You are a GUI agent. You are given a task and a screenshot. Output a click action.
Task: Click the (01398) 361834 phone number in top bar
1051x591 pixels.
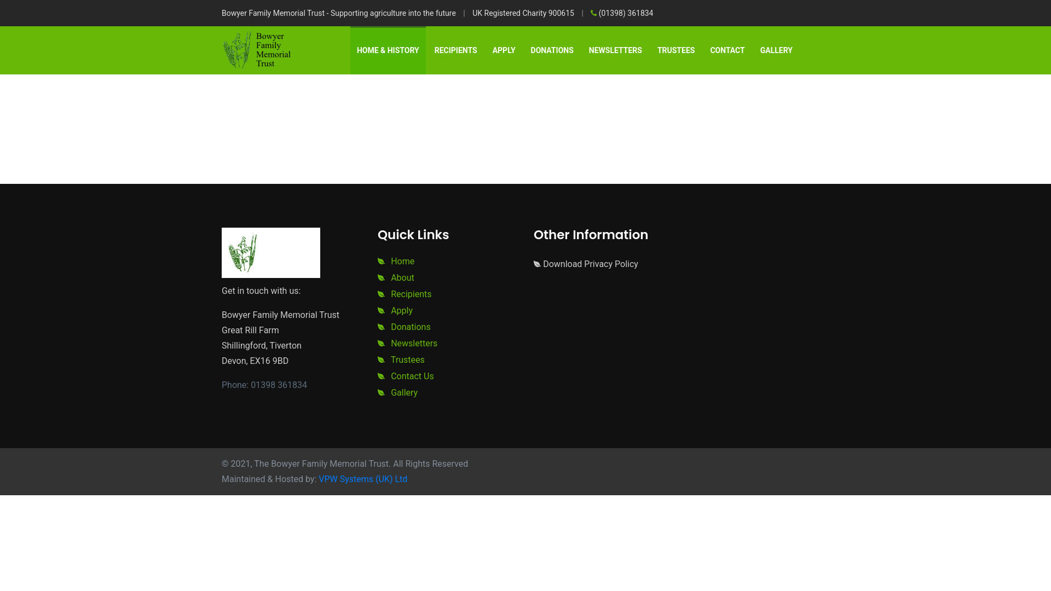pyautogui.click(x=626, y=13)
